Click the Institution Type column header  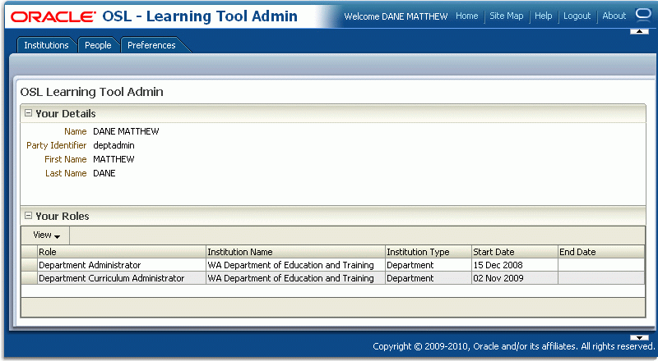click(x=429, y=252)
